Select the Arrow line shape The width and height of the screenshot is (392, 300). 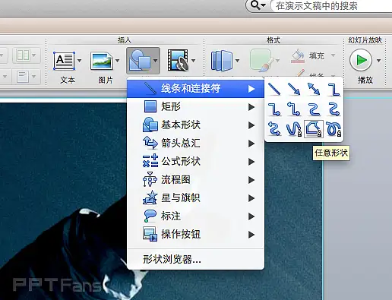pos(294,89)
